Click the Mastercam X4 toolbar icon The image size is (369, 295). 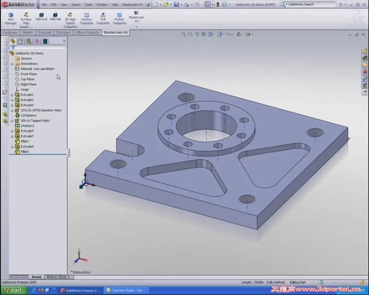136,17
